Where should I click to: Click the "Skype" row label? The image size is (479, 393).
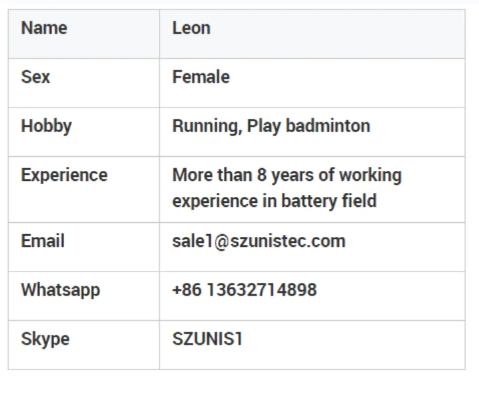45,339
